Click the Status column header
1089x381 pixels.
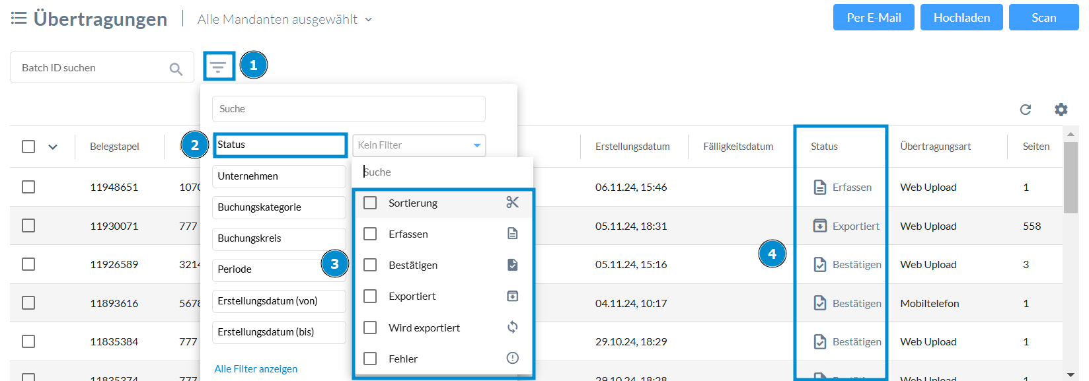coord(824,147)
